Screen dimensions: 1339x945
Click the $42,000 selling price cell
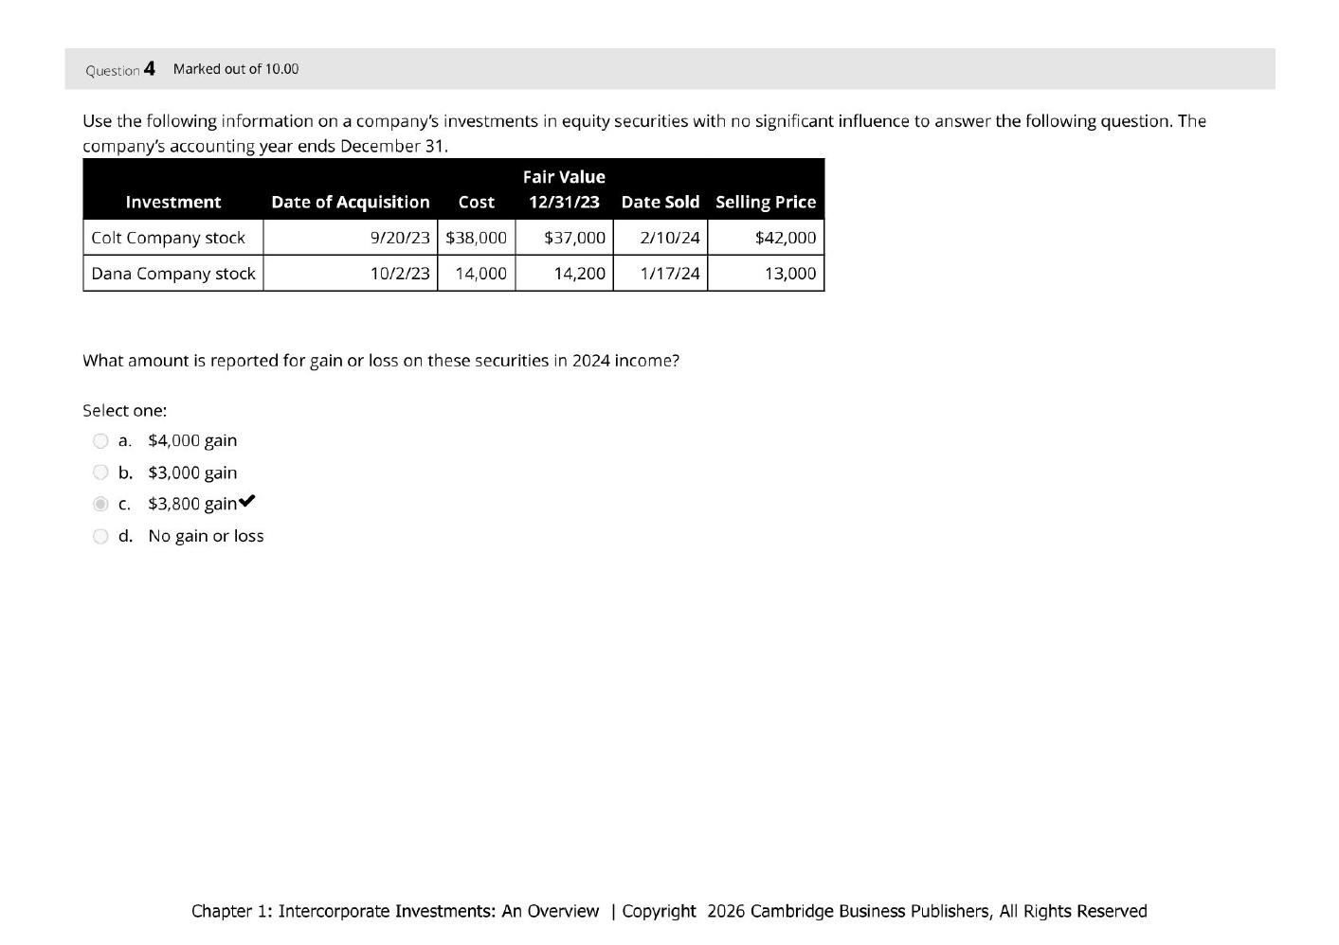click(766, 238)
